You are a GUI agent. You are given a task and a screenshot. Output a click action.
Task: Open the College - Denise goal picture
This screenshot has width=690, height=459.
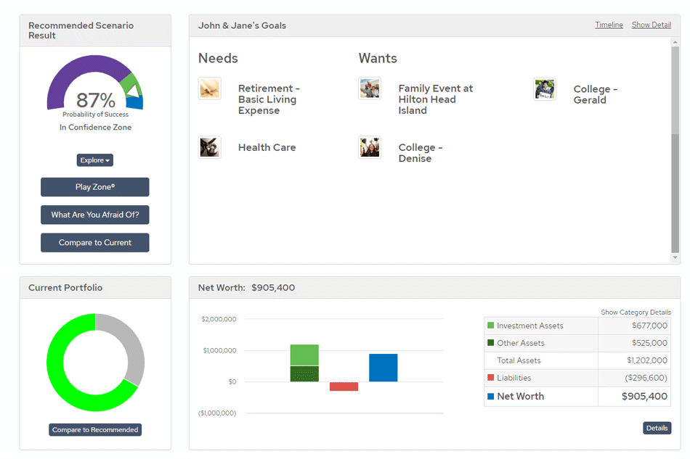click(370, 147)
